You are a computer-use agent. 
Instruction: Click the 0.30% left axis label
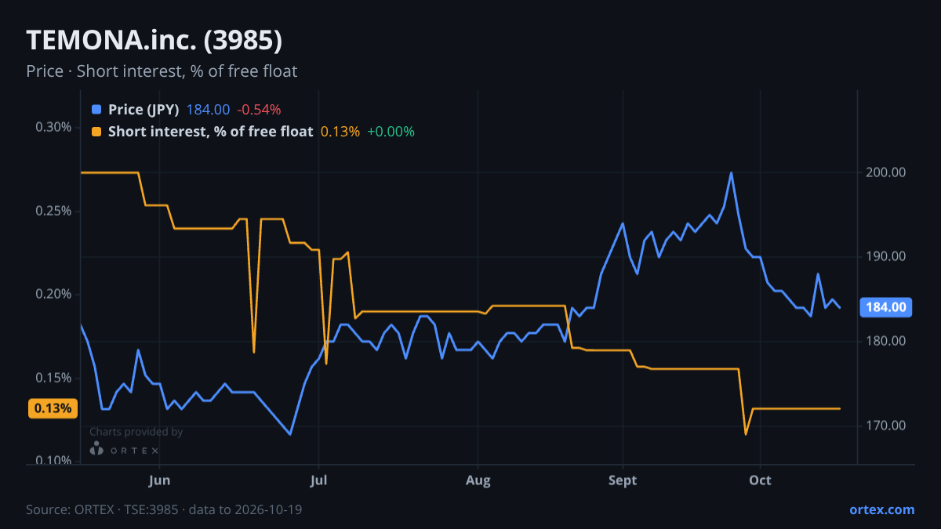coord(54,127)
